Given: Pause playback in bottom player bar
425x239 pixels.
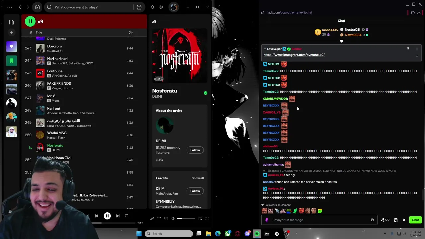Looking at the screenshot, I should click(107, 216).
